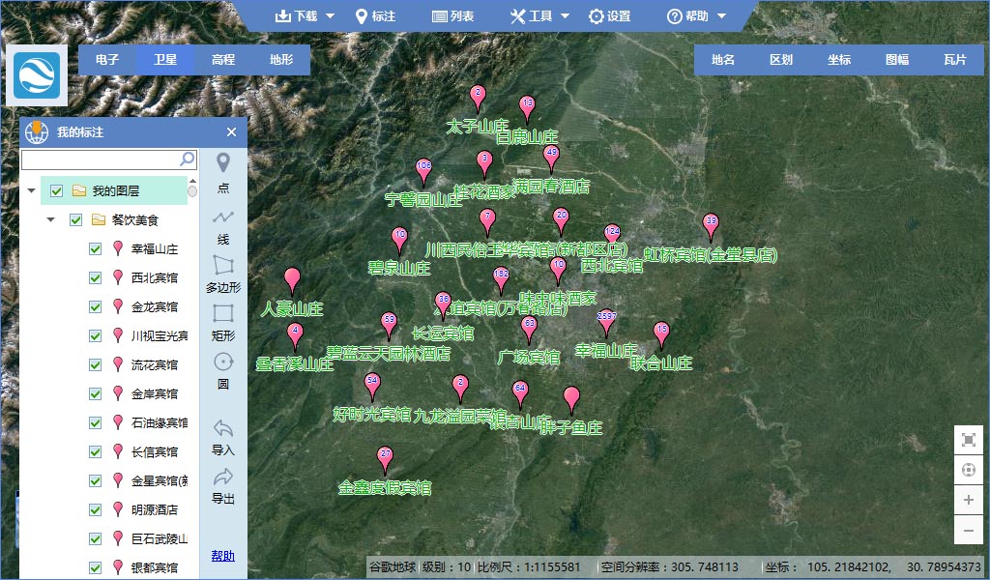Viewport: 990px width, 580px height.
Task: Select the rectangle (矩形) drawing tool
Action: (x=223, y=313)
